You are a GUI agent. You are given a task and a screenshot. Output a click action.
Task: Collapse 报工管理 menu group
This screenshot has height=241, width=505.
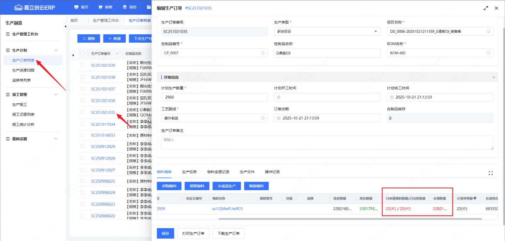[56, 95]
